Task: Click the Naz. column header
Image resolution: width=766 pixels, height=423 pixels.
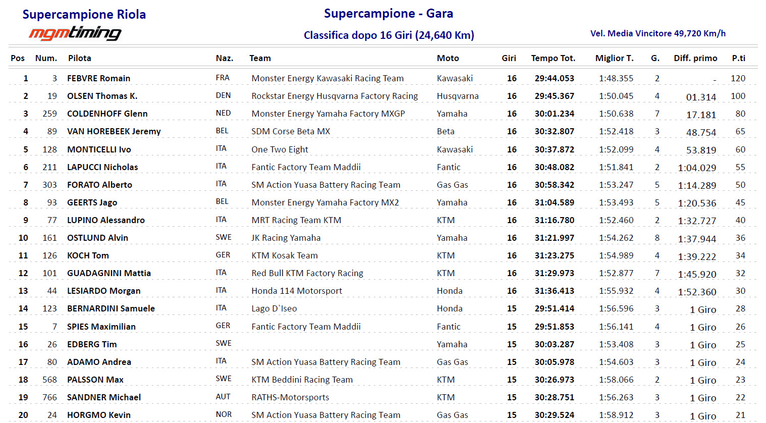Action: coord(225,58)
